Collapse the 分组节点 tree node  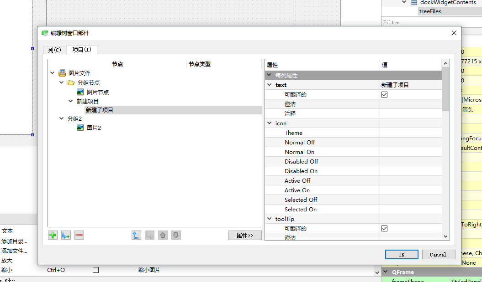pos(62,83)
